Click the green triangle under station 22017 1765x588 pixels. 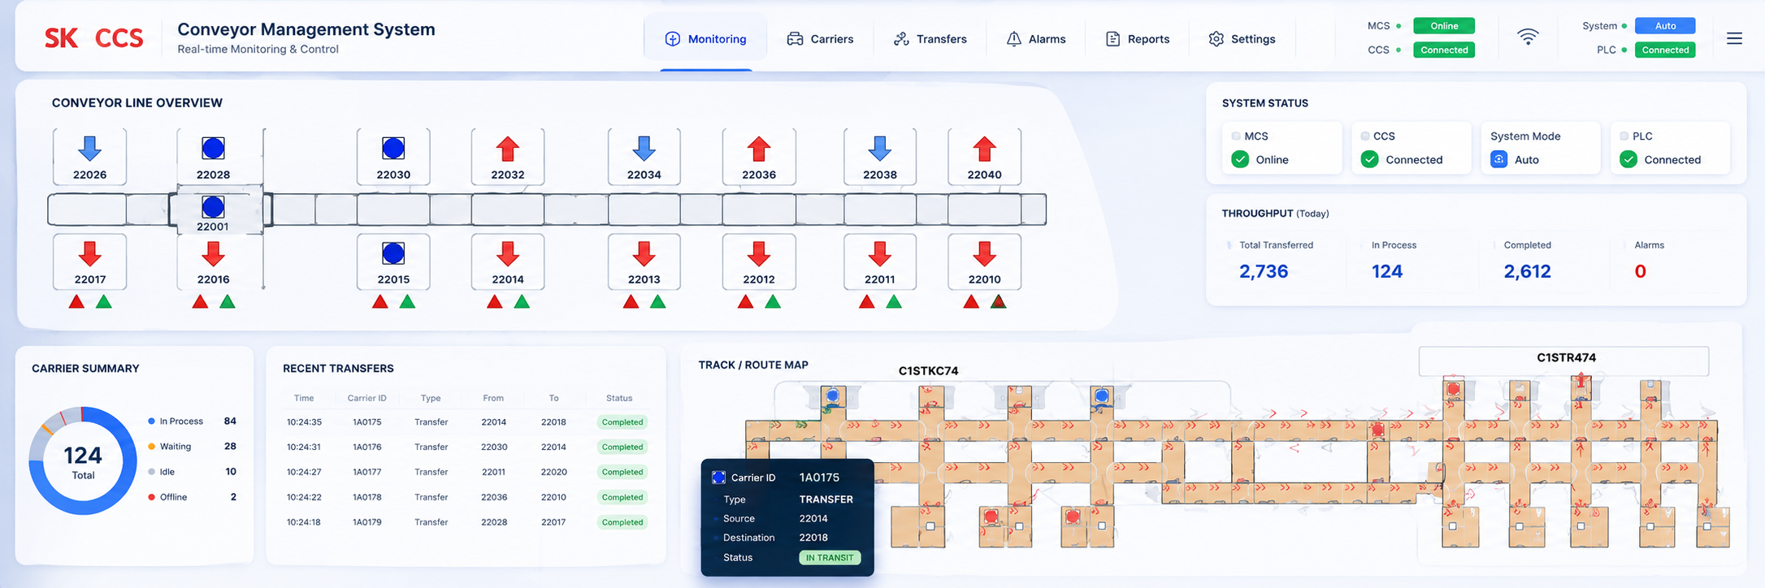pyautogui.click(x=104, y=302)
